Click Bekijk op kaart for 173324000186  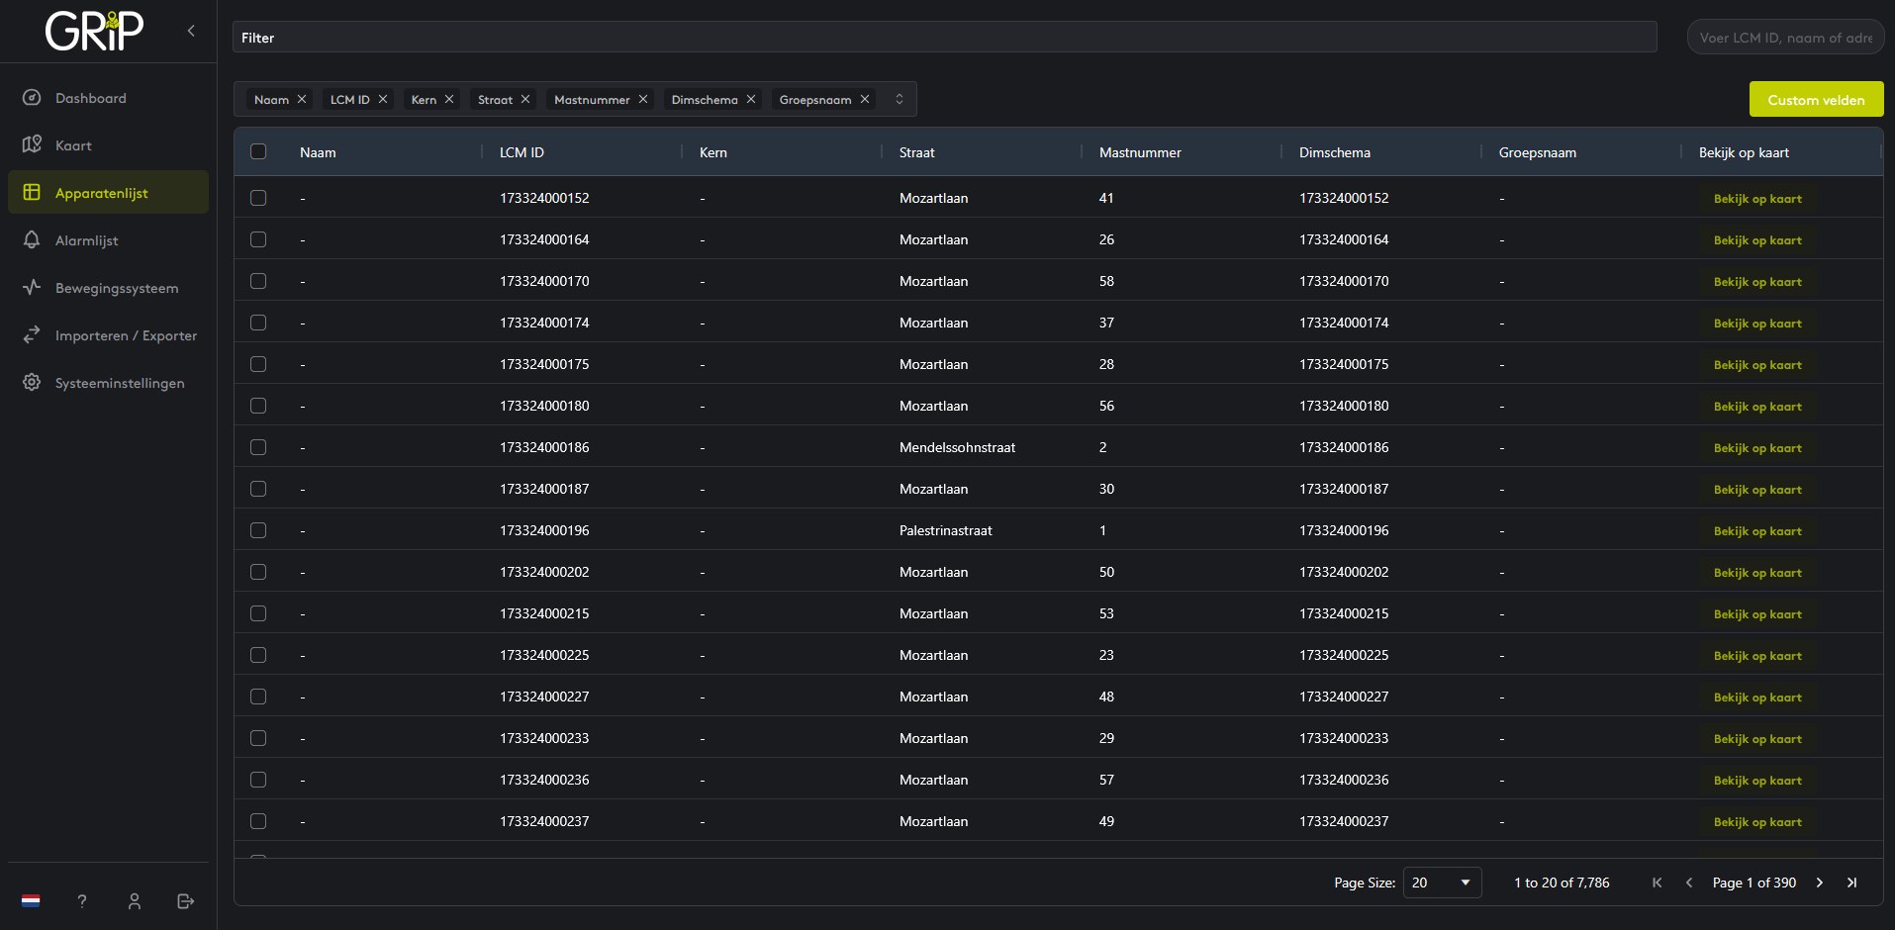click(1757, 448)
